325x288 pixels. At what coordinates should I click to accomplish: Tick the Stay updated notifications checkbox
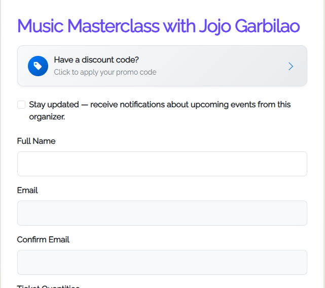[21, 105]
